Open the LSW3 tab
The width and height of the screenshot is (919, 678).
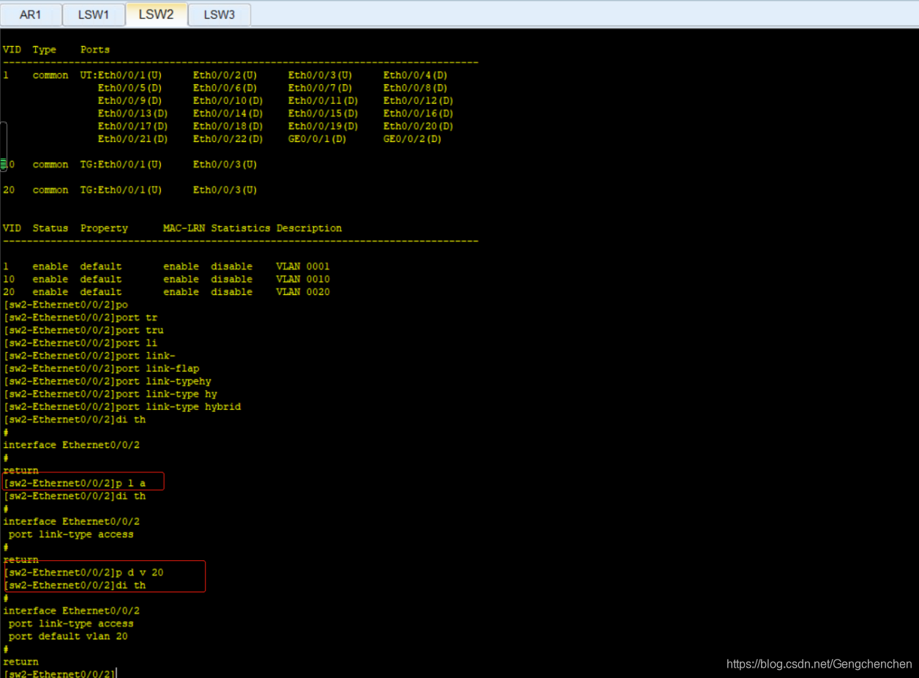(220, 15)
